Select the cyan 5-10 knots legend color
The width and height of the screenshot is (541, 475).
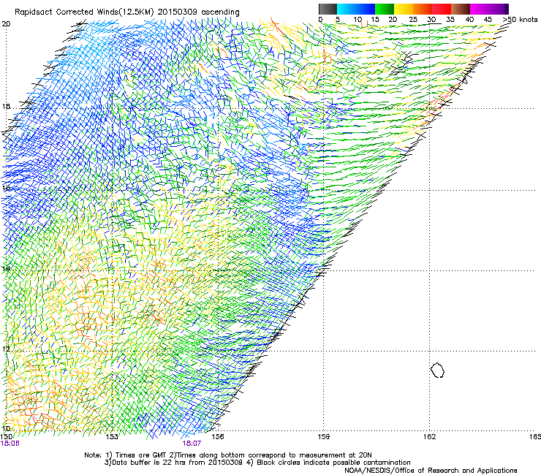pyautogui.click(x=347, y=9)
